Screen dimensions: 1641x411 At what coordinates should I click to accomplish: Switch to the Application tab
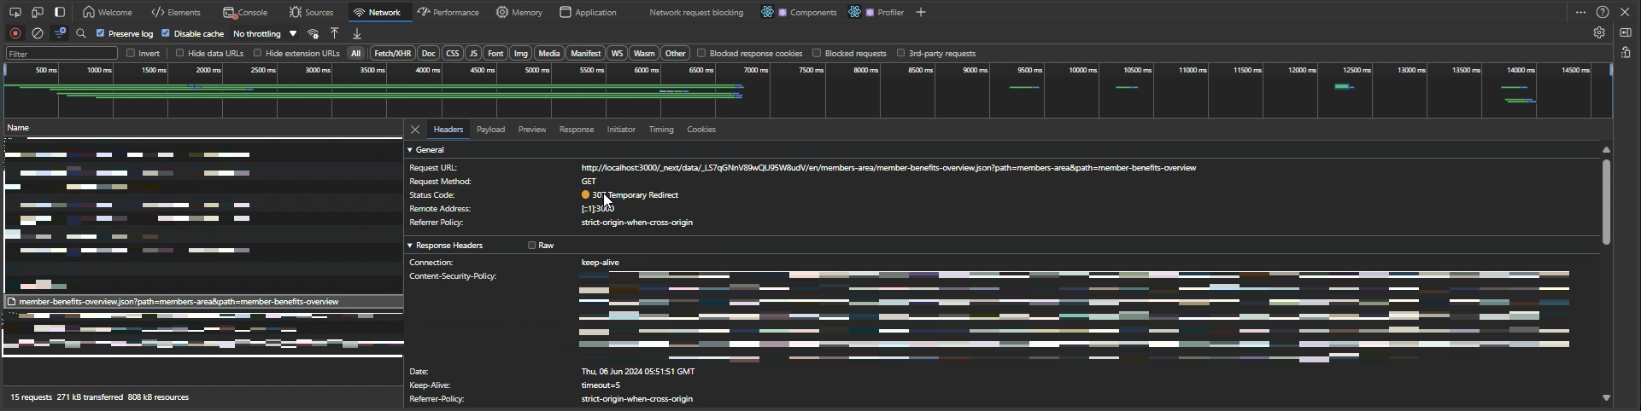588,12
